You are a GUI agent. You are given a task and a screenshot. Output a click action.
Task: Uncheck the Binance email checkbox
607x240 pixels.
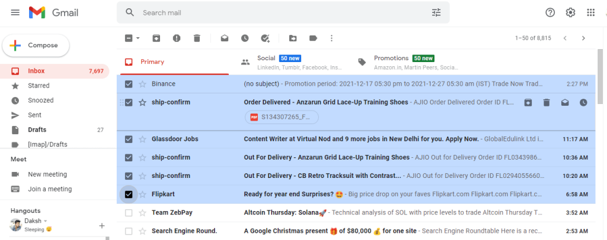(129, 84)
